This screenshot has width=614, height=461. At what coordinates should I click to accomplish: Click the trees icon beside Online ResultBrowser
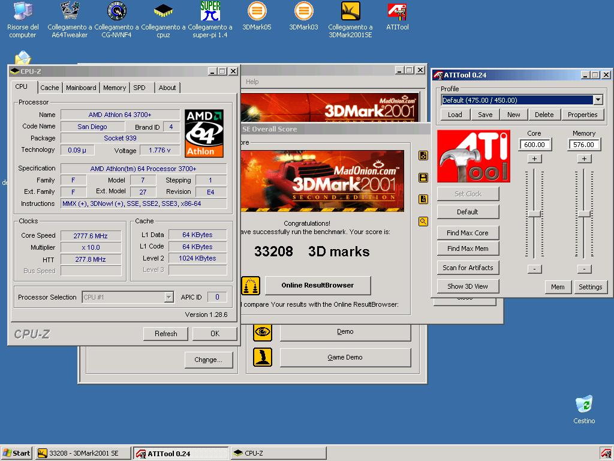[x=251, y=285]
